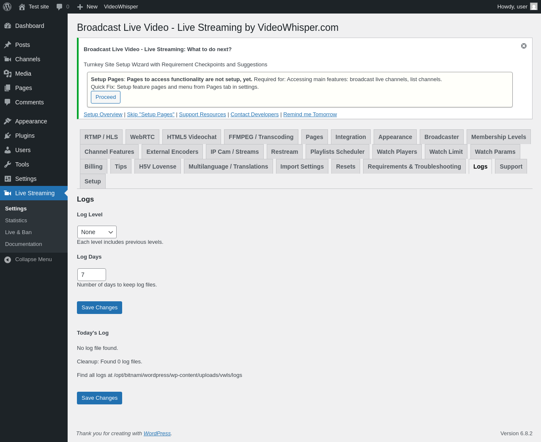Screen dimensions: 541x442
Task: Open the Watch Params tab
Action: point(495,152)
